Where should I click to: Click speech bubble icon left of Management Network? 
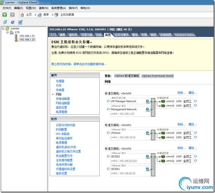[x=108, y=109]
